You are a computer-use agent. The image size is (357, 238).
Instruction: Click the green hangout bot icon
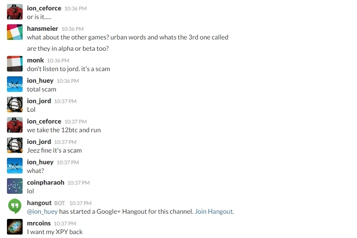pos(15,206)
